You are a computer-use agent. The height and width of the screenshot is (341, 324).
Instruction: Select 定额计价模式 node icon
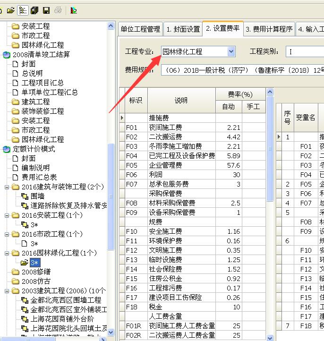point(7,149)
